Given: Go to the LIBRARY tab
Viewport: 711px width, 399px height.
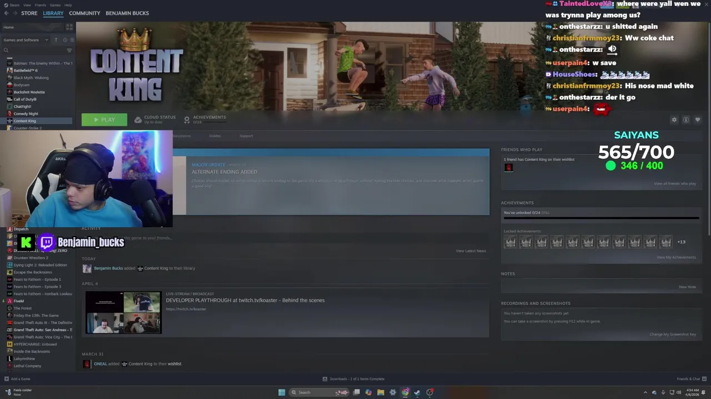Looking at the screenshot, I should (x=53, y=13).
